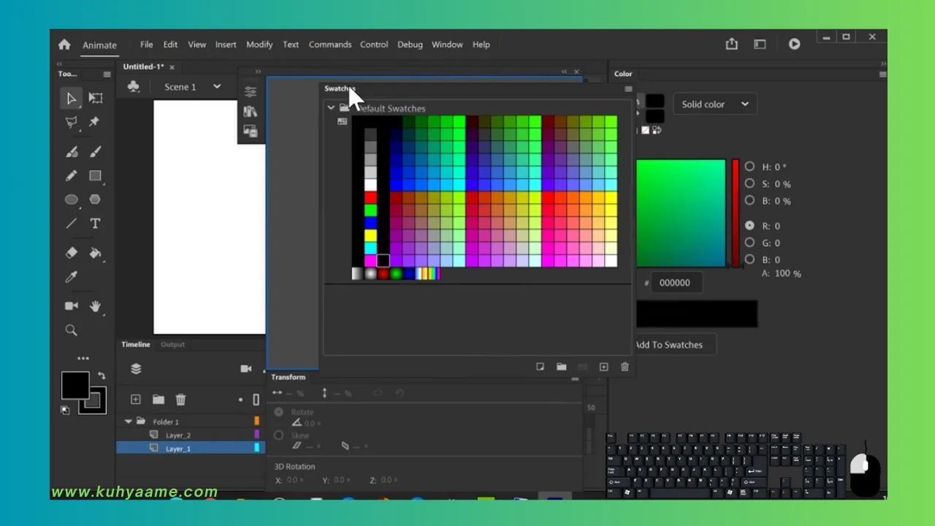Select the Hand tool
This screenshot has height=526, width=935.
95,306
